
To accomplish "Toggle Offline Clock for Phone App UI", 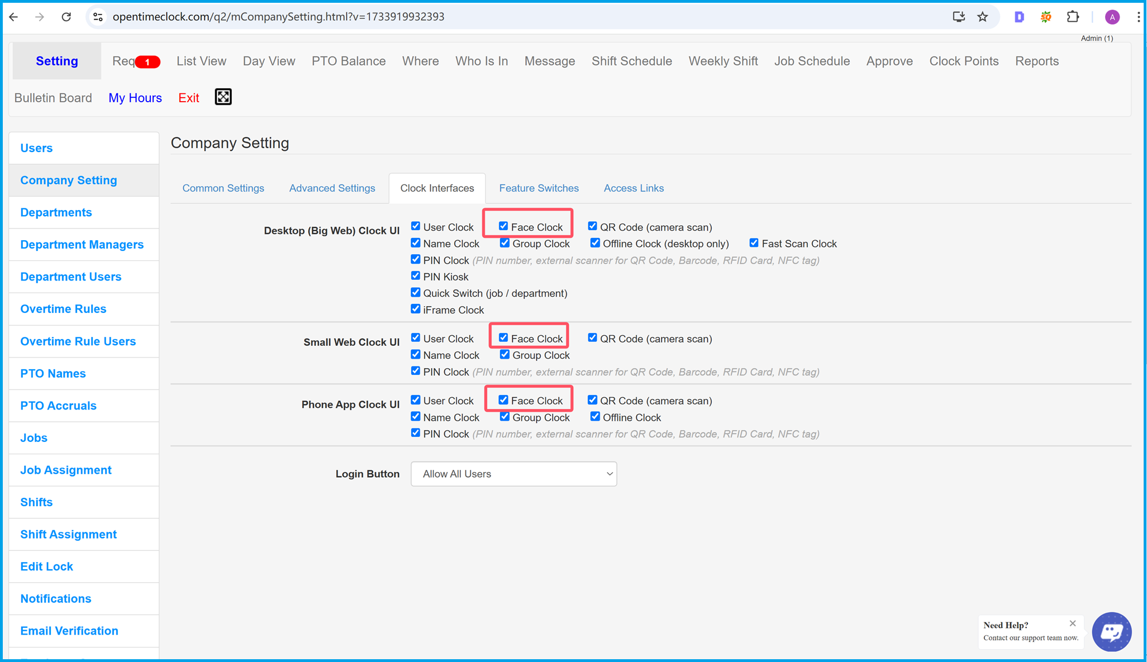I will [592, 417].
